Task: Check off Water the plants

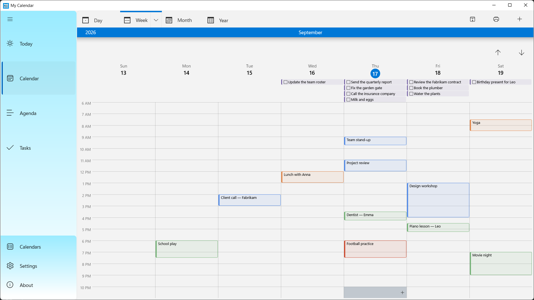Action: [x=411, y=94]
